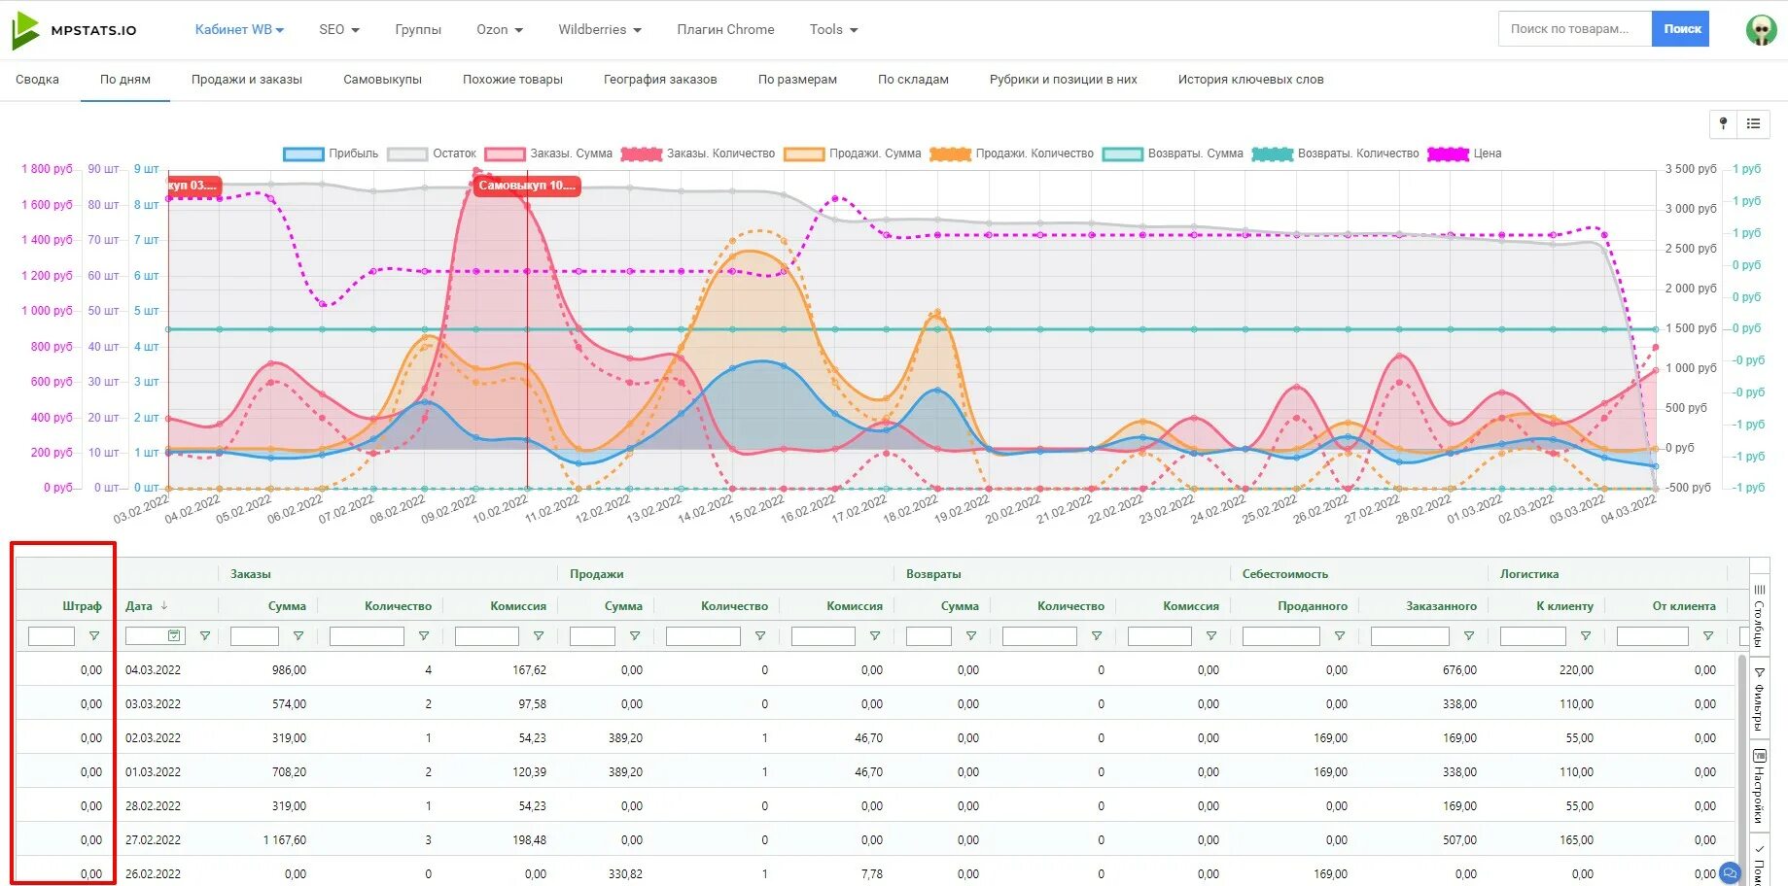1788x886 pixels.
Task: Toggle the Остаток series in legend
Action: click(x=432, y=153)
